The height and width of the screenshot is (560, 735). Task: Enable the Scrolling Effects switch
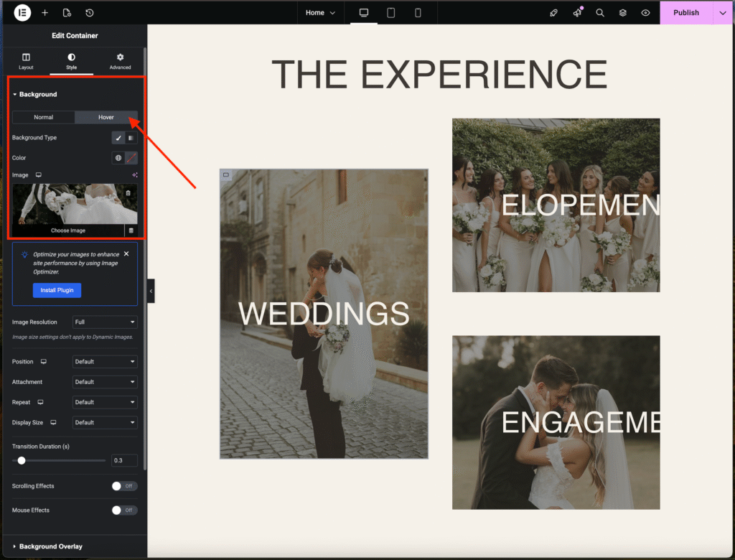point(124,486)
